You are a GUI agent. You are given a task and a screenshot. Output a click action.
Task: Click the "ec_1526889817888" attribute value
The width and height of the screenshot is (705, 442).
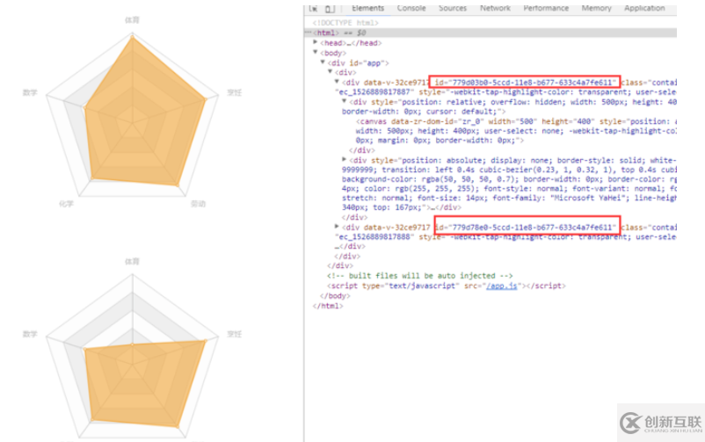click(374, 236)
